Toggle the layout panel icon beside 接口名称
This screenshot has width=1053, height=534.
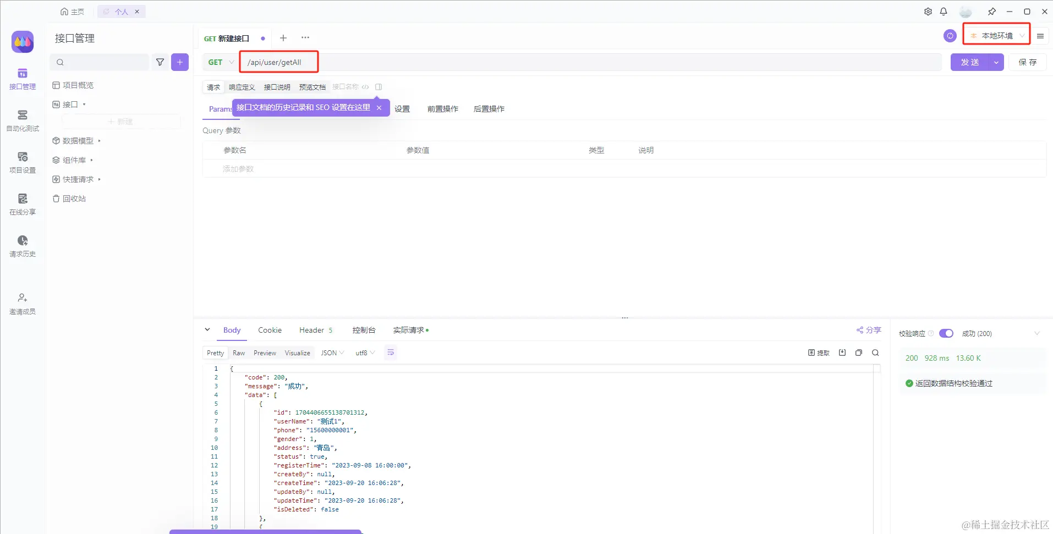click(x=379, y=87)
